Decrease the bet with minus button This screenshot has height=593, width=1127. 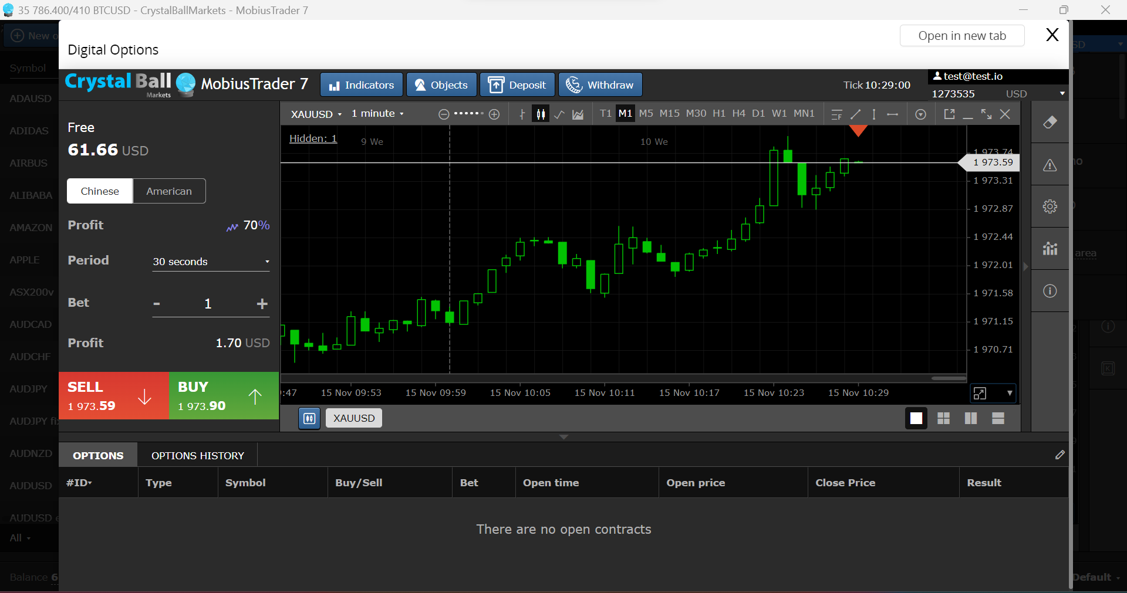(x=157, y=304)
